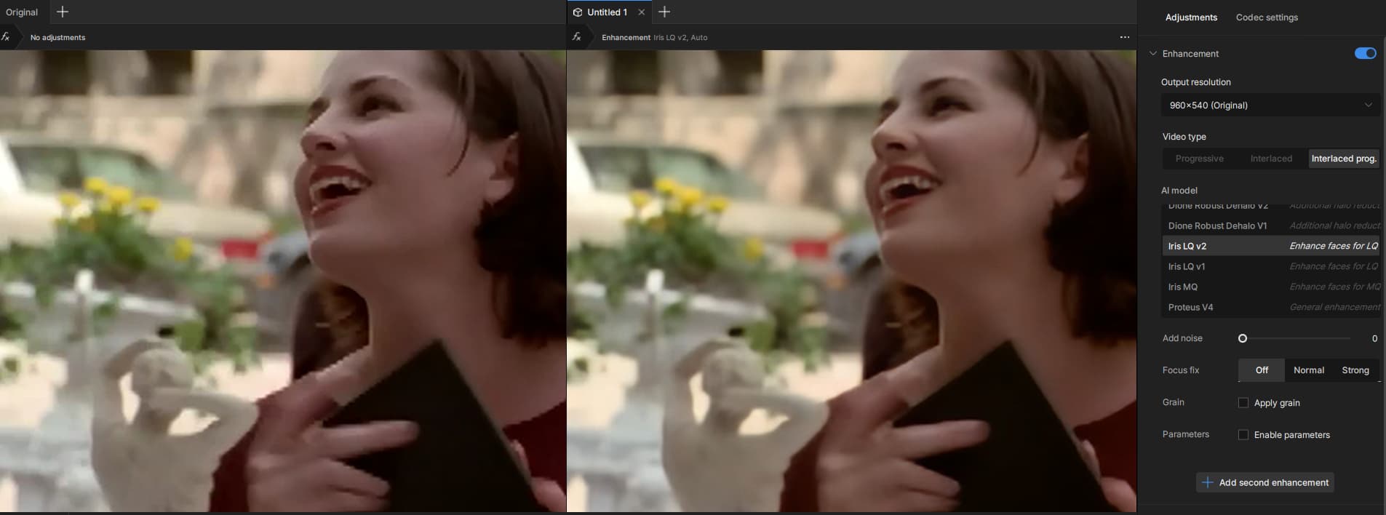
Task: Click Add second enhancement button
Action: [1265, 482]
